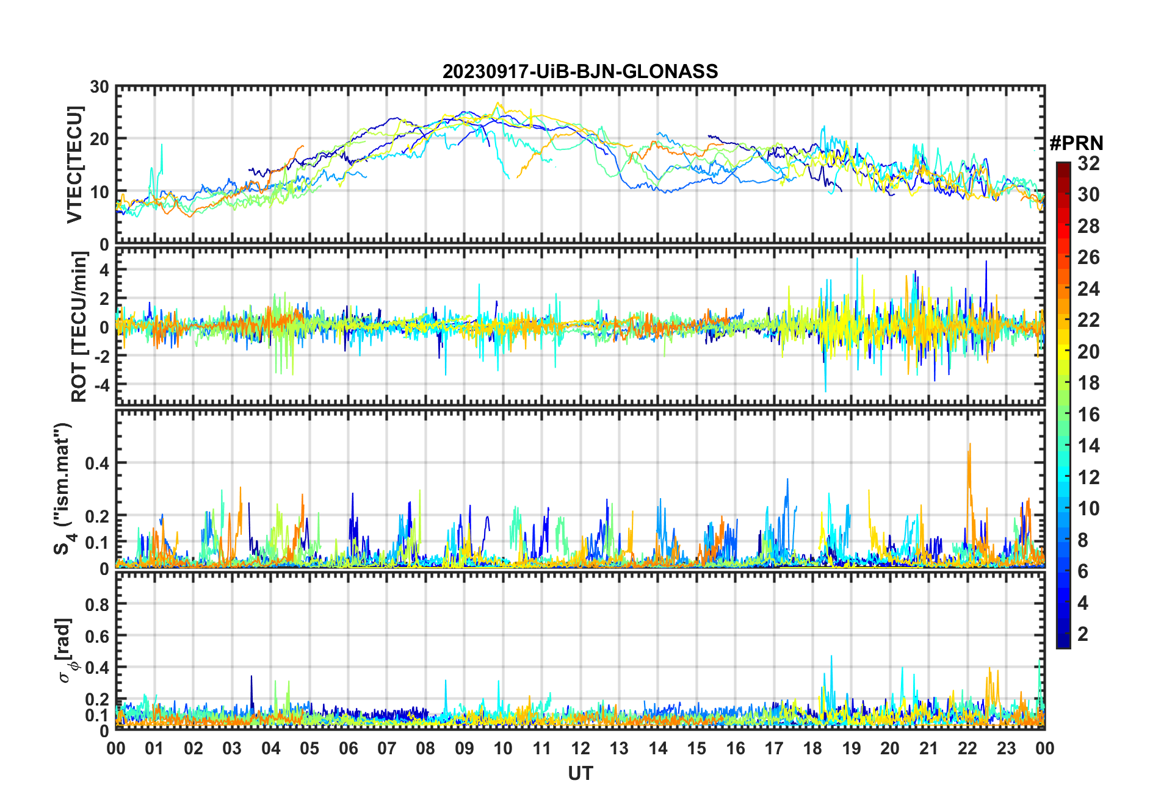1161x811 pixels.
Task: Click hour 03 on the UT axis
Action: (x=232, y=748)
